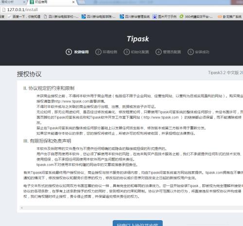
Task: Click the Tipask favicon on the active tab
Action: (x=32, y=2)
